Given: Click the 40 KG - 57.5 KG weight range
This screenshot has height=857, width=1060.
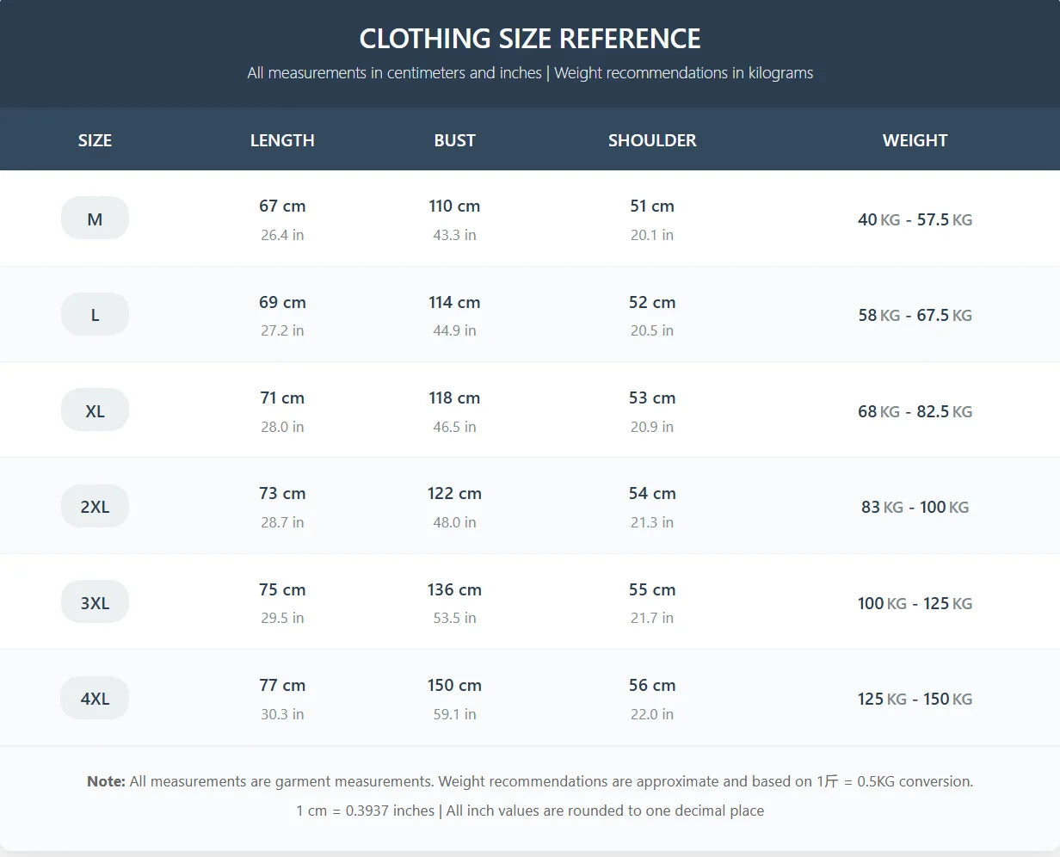Looking at the screenshot, I should [915, 219].
